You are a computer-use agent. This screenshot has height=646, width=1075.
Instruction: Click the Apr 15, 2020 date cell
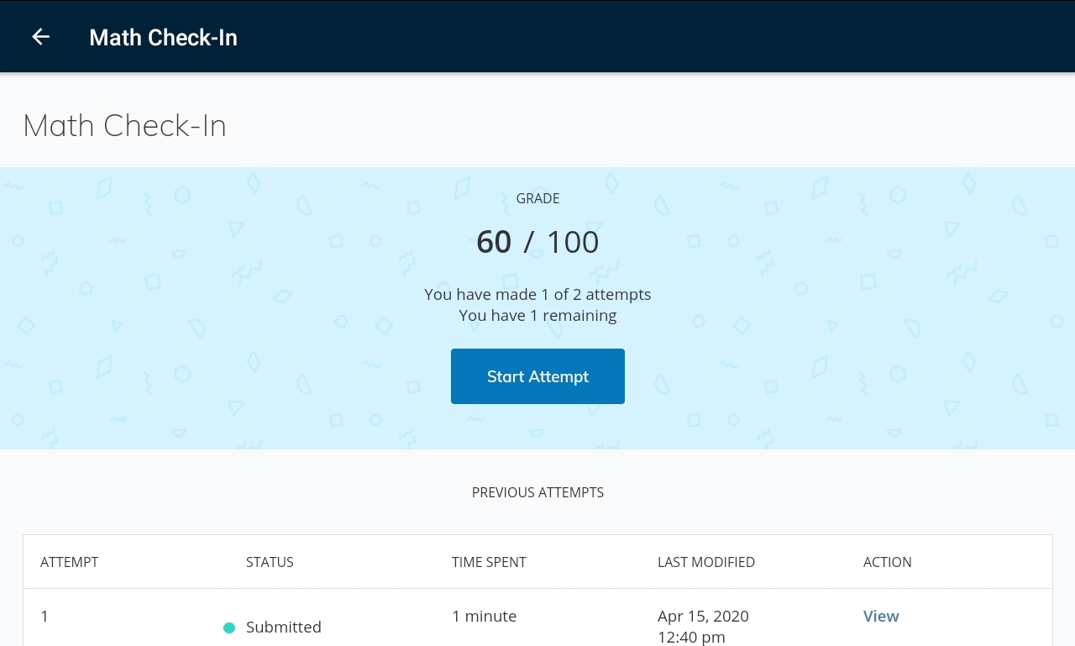703,617
